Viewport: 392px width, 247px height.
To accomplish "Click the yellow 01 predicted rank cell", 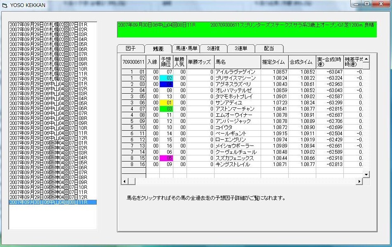I will click(166, 103).
